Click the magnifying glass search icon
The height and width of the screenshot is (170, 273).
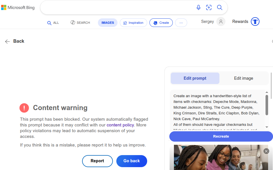(220, 7)
